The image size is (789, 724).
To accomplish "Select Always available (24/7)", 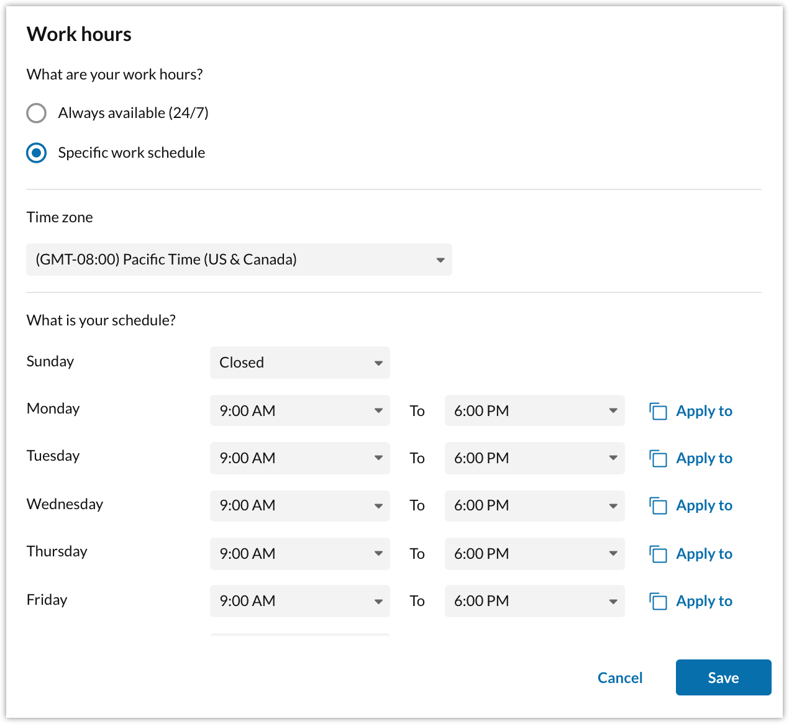I will click(x=37, y=113).
